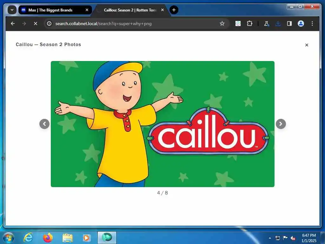
Task: Click the 4 / 8 photo counter
Action: click(x=162, y=193)
